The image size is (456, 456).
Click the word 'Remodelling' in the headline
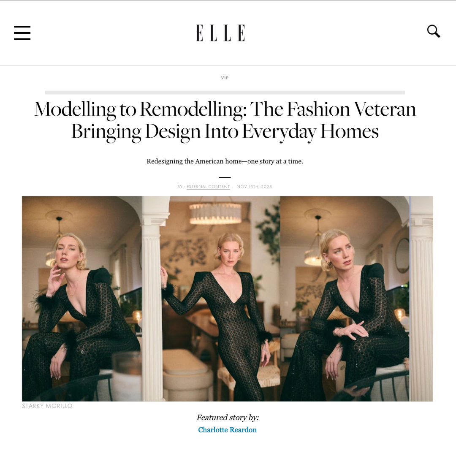(191, 110)
